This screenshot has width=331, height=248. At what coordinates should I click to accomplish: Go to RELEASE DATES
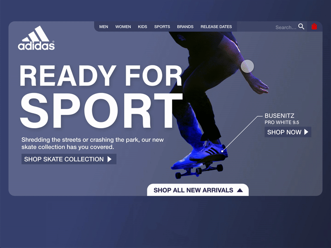[x=216, y=27]
